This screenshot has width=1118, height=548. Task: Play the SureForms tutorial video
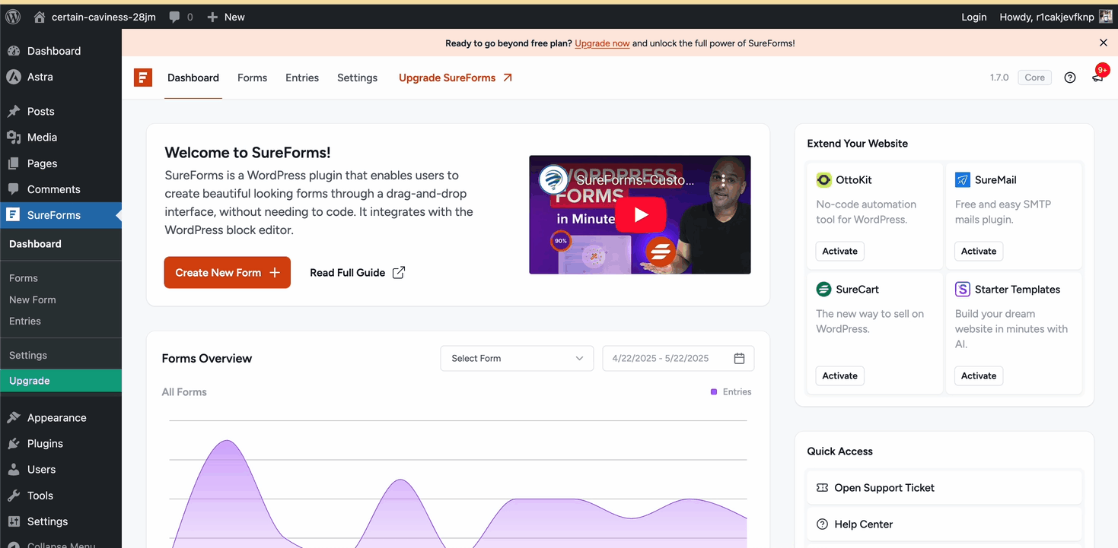tap(640, 215)
